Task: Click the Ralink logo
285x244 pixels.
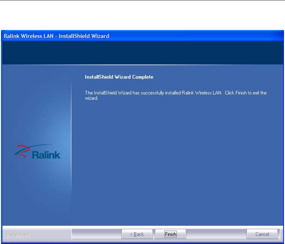Action: point(37,152)
